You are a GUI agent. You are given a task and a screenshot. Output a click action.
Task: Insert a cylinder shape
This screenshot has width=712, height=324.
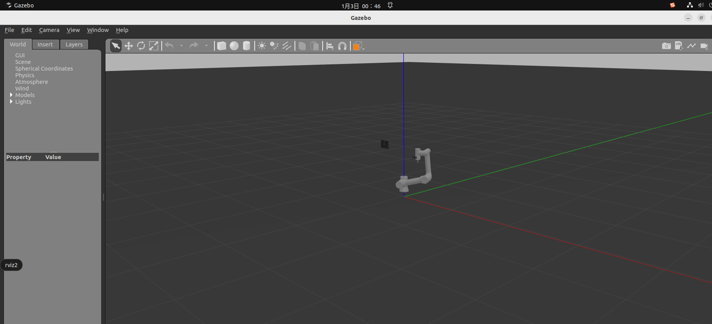click(246, 46)
